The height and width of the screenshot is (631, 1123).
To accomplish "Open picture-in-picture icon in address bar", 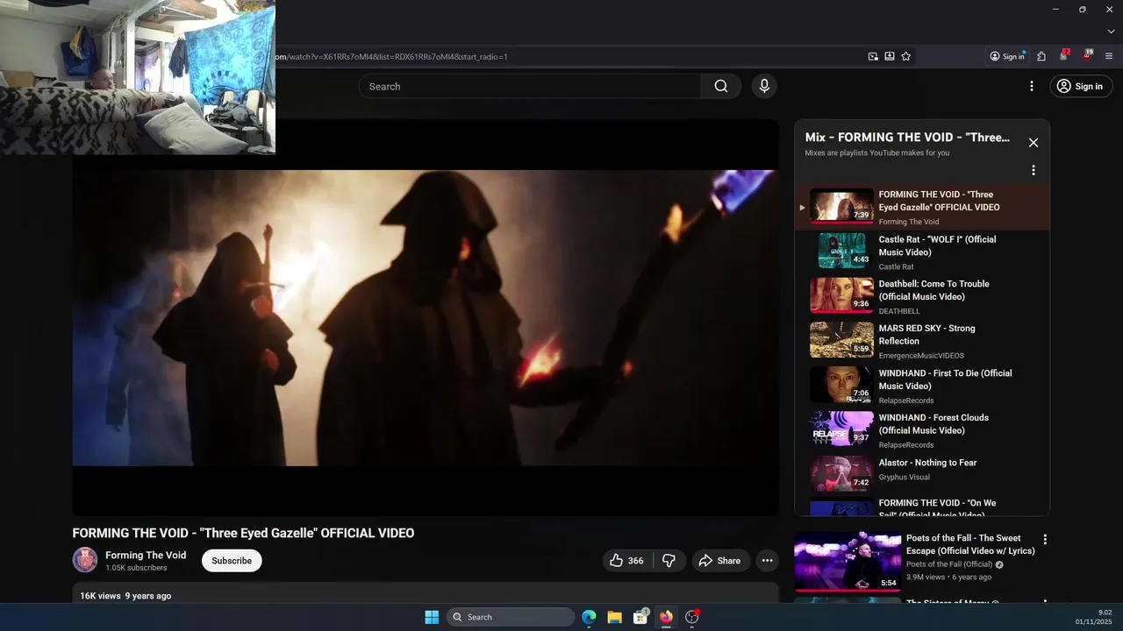I will pos(873,56).
